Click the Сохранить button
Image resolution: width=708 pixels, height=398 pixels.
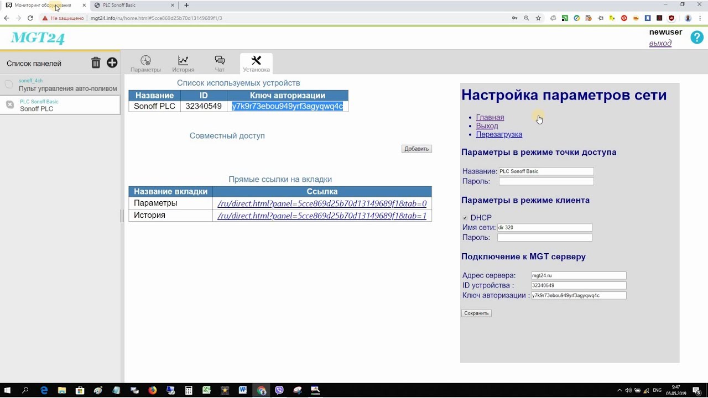click(x=476, y=313)
